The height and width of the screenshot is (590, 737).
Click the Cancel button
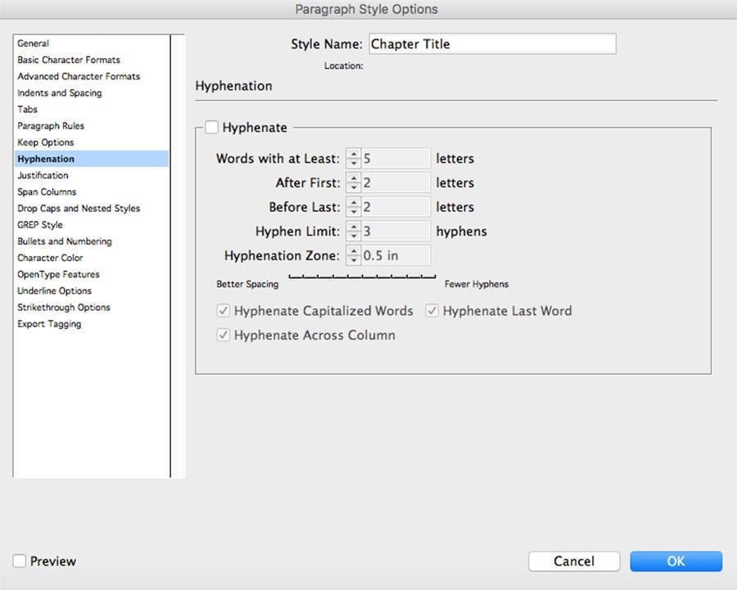(x=573, y=561)
